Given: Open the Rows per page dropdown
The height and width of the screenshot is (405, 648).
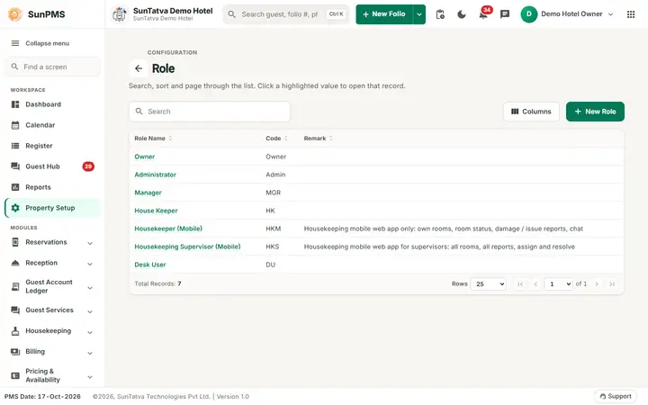Looking at the screenshot, I should click(488, 283).
